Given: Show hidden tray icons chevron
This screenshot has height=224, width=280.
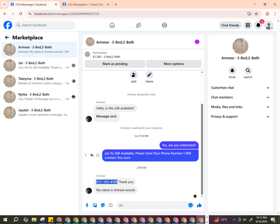Looking at the screenshot, I should (234, 220).
